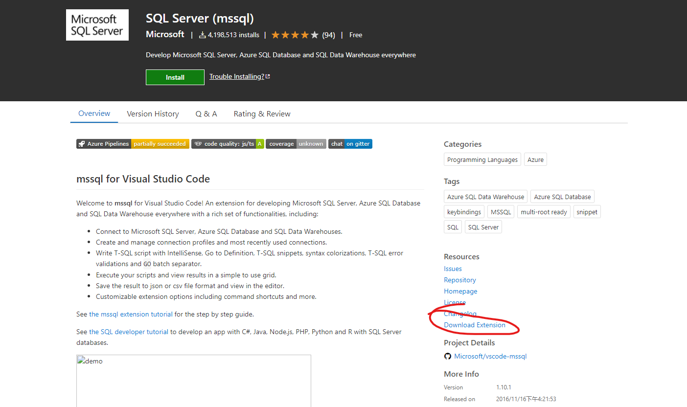This screenshot has width=687, height=407.
Task: Click the 'Execute your scripts' bullet
Action: [x=186, y=275]
